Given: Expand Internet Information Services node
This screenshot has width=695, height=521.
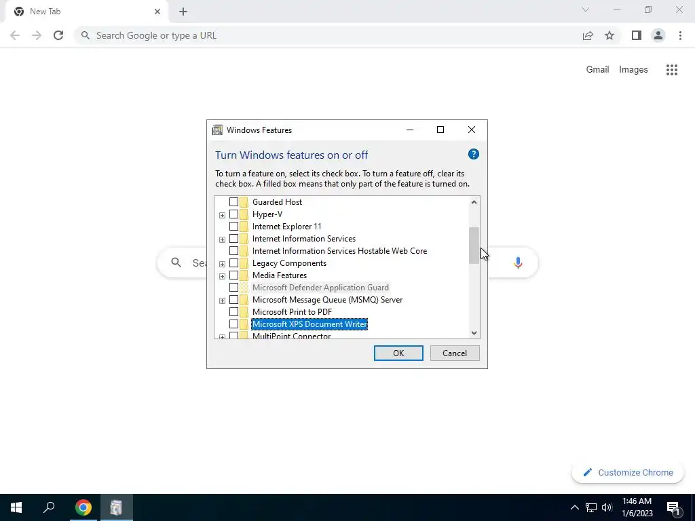Looking at the screenshot, I should [x=222, y=239].
